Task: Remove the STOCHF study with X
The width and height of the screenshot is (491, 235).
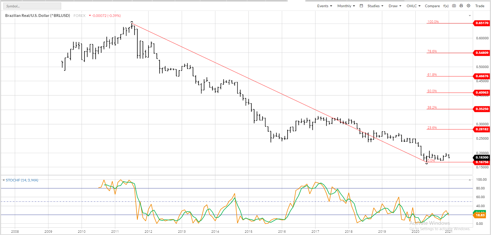Action: click(4, 180)
